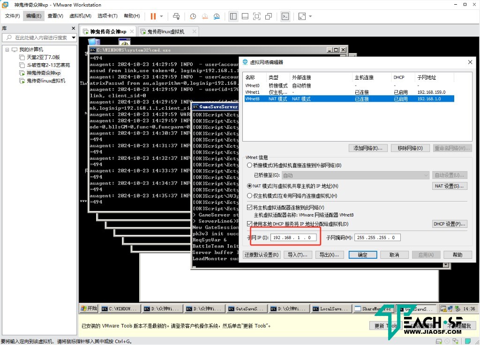Close the 神鬼传奇众神xp tab
The image size is (480, 345).
[x=132, y=31]
